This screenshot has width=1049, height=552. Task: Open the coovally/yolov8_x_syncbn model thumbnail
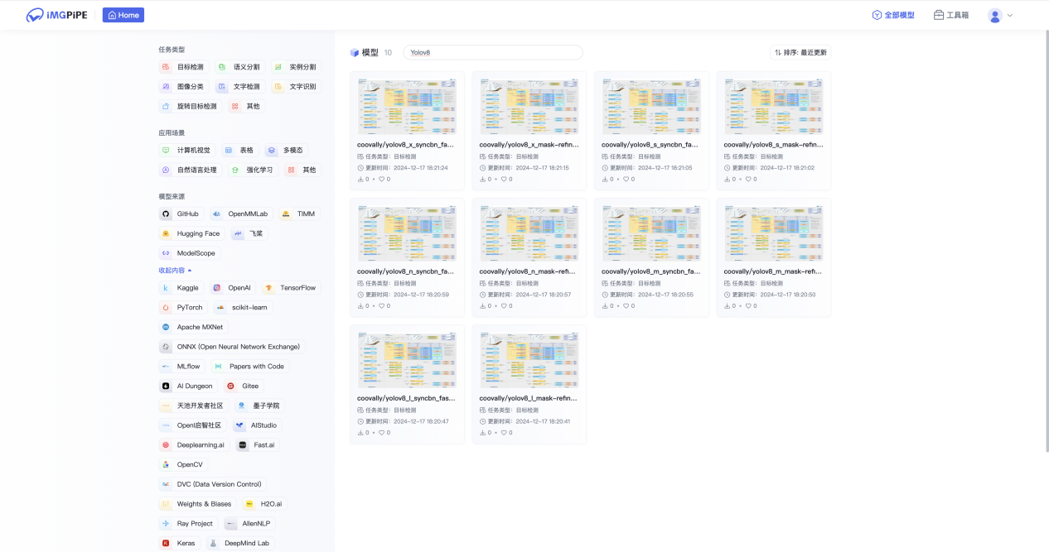407,107
